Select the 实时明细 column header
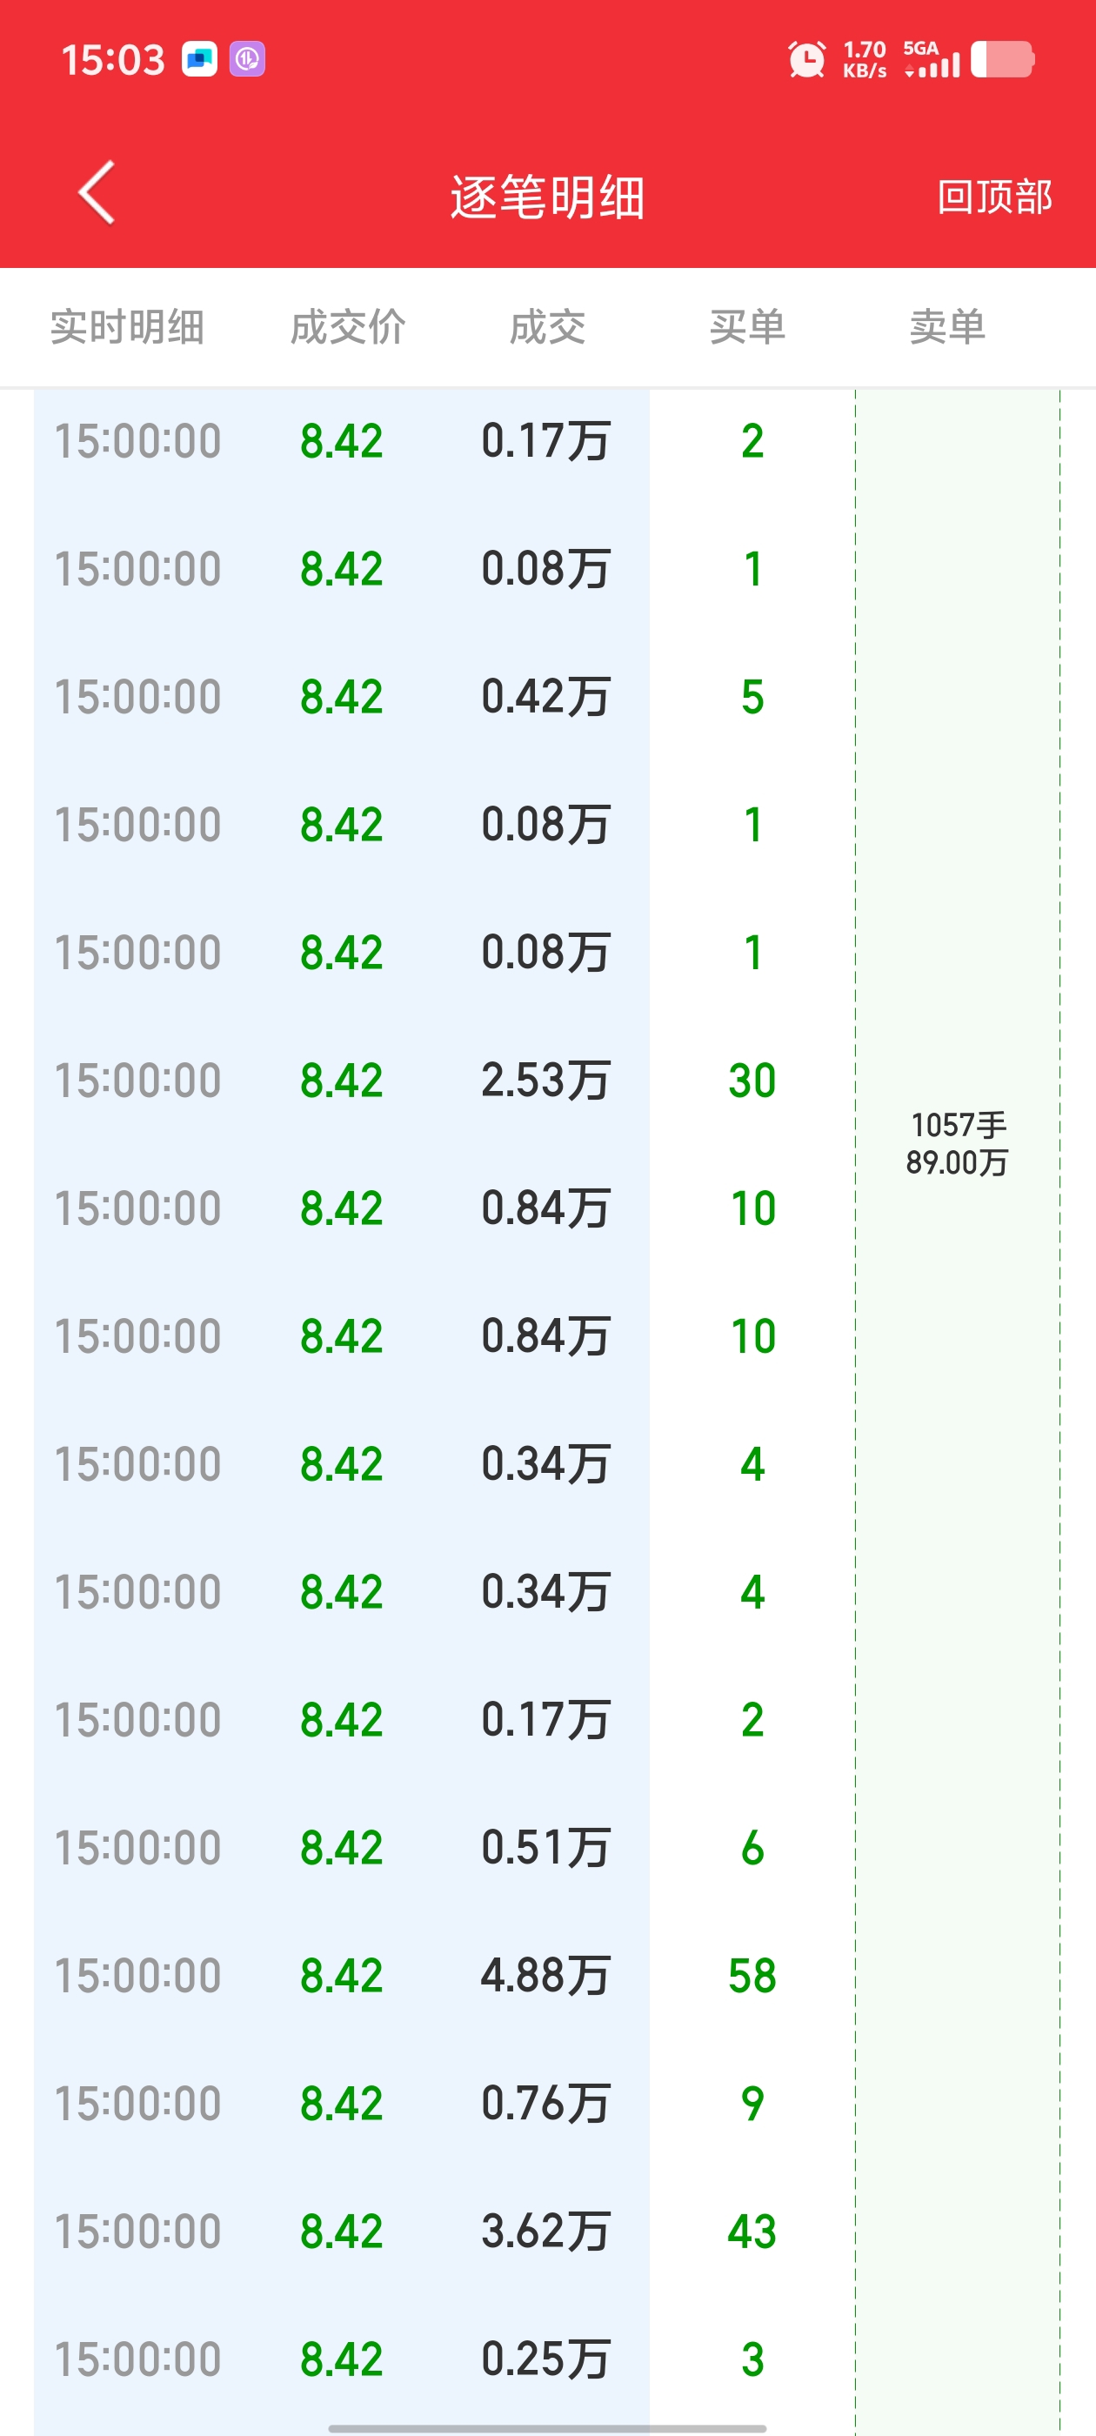The image size is (1096, 2436). [127, 327]
